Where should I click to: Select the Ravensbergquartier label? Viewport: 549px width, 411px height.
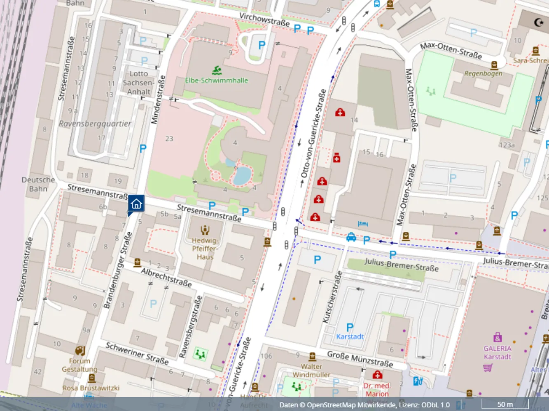coord(95,123)
